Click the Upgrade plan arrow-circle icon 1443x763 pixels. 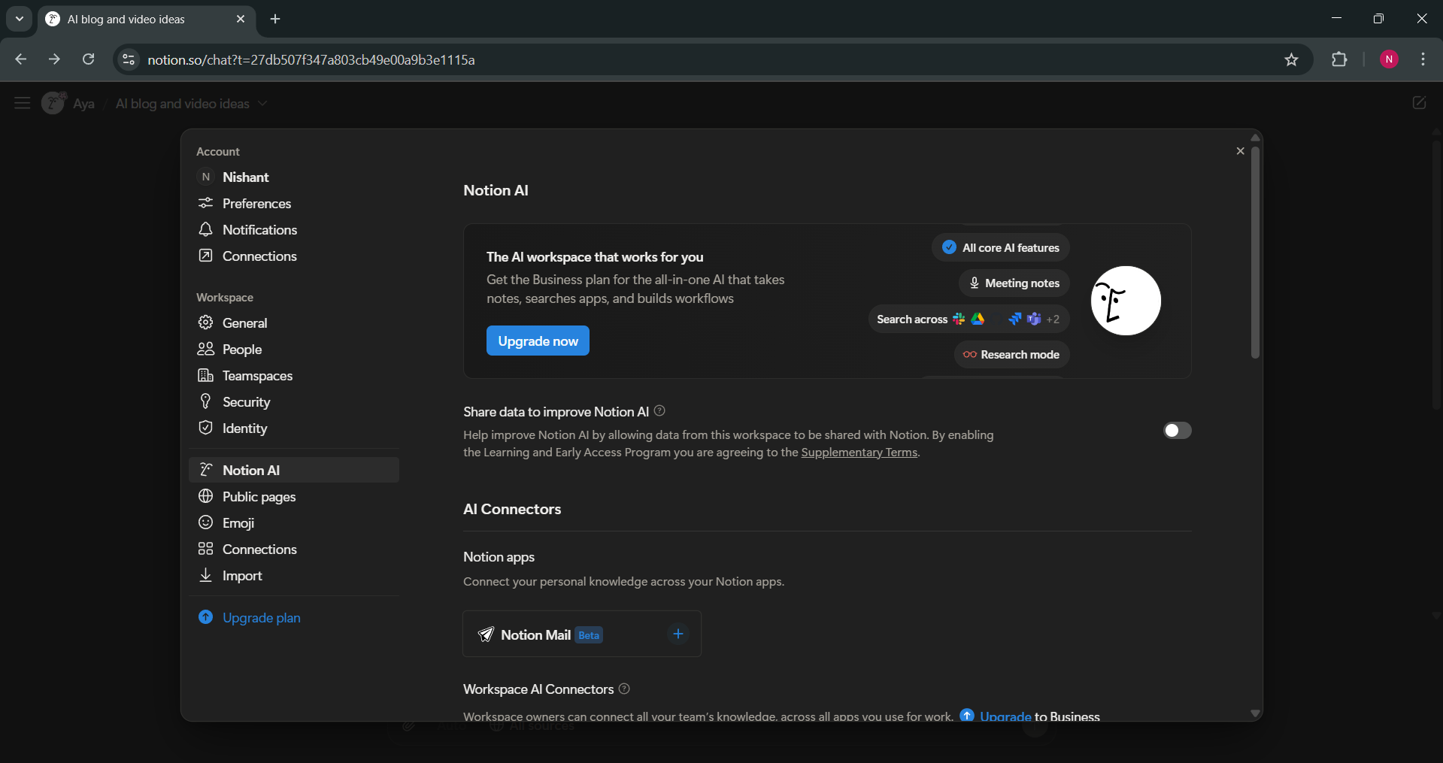[x=205, y=617]
